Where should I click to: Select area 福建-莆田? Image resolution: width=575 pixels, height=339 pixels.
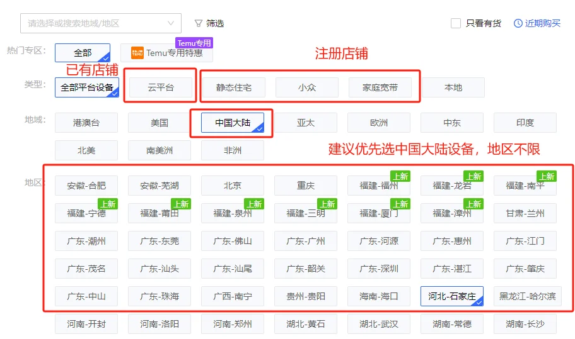(159, 213)
